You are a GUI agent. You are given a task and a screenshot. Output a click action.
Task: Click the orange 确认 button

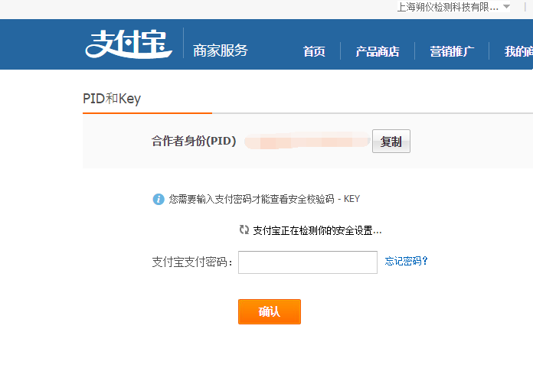[270, 311]
